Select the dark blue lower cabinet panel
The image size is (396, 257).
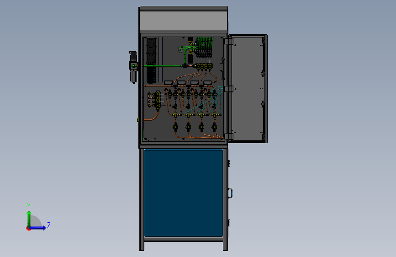coord(184,193)
